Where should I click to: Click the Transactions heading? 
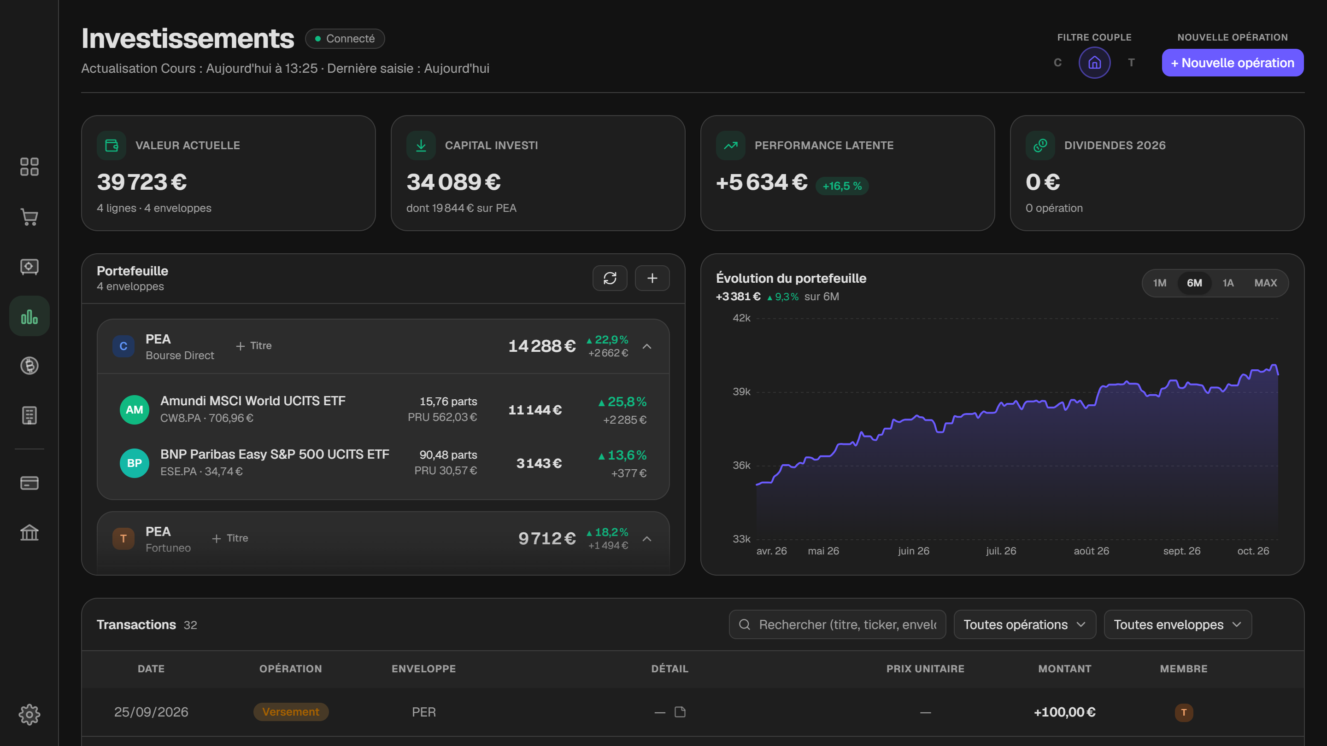(x=136, y=624)
